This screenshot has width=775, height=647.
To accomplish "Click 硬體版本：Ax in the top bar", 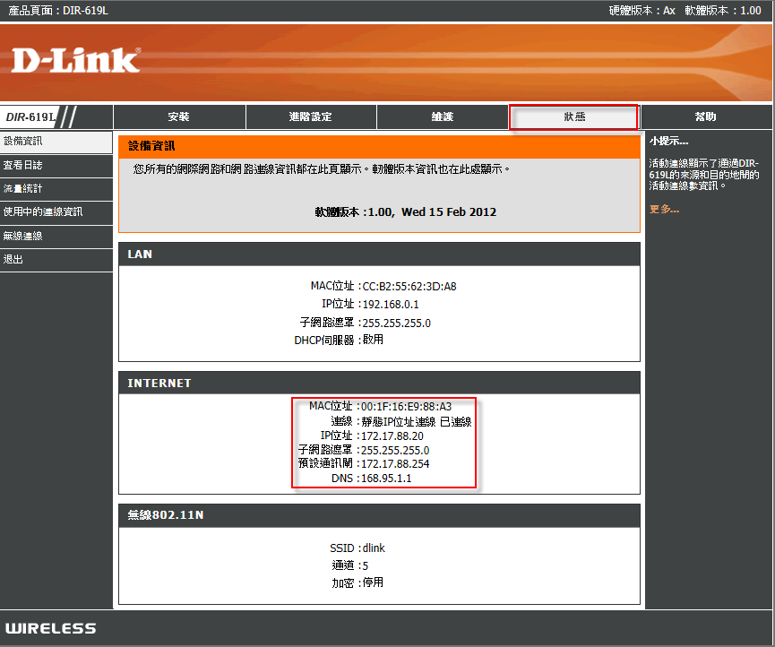I will (x=642, y=11).
